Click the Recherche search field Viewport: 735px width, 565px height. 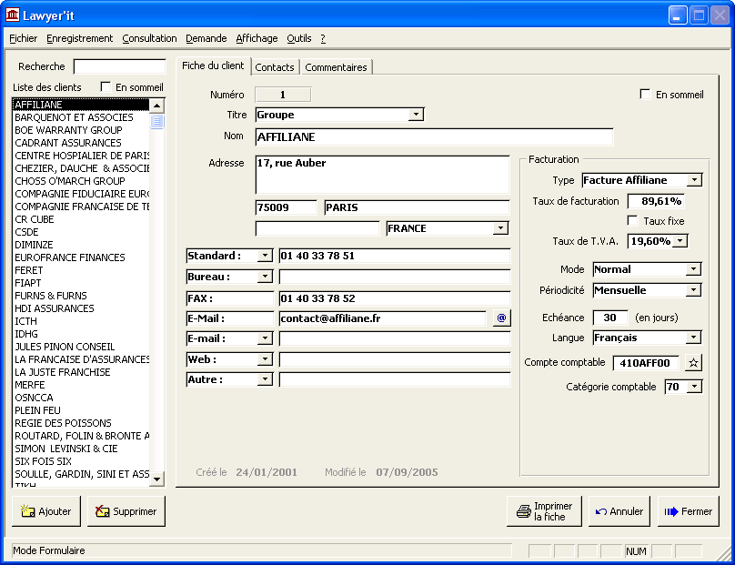click(x=119, y=66)
